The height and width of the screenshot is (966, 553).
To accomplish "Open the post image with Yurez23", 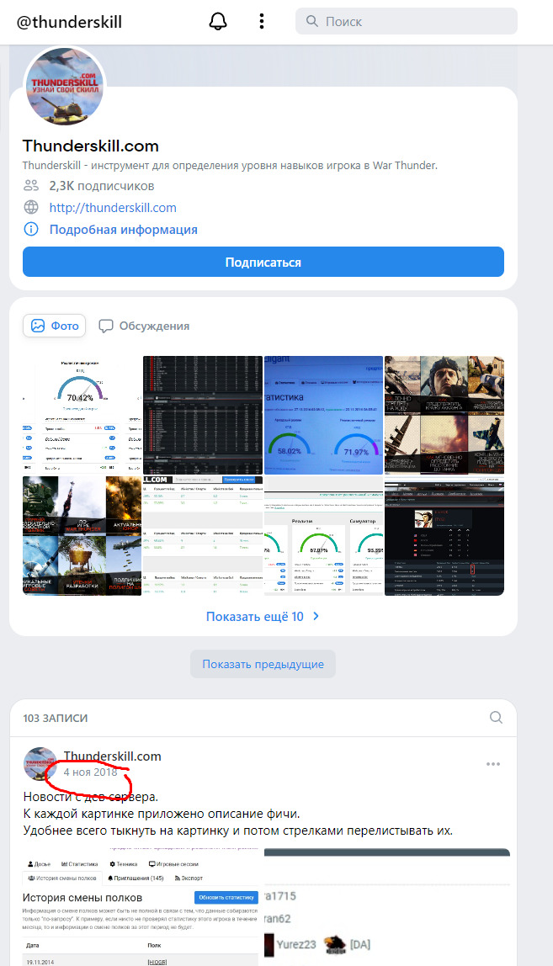I will pyautogui.click(x=387, y=907).
